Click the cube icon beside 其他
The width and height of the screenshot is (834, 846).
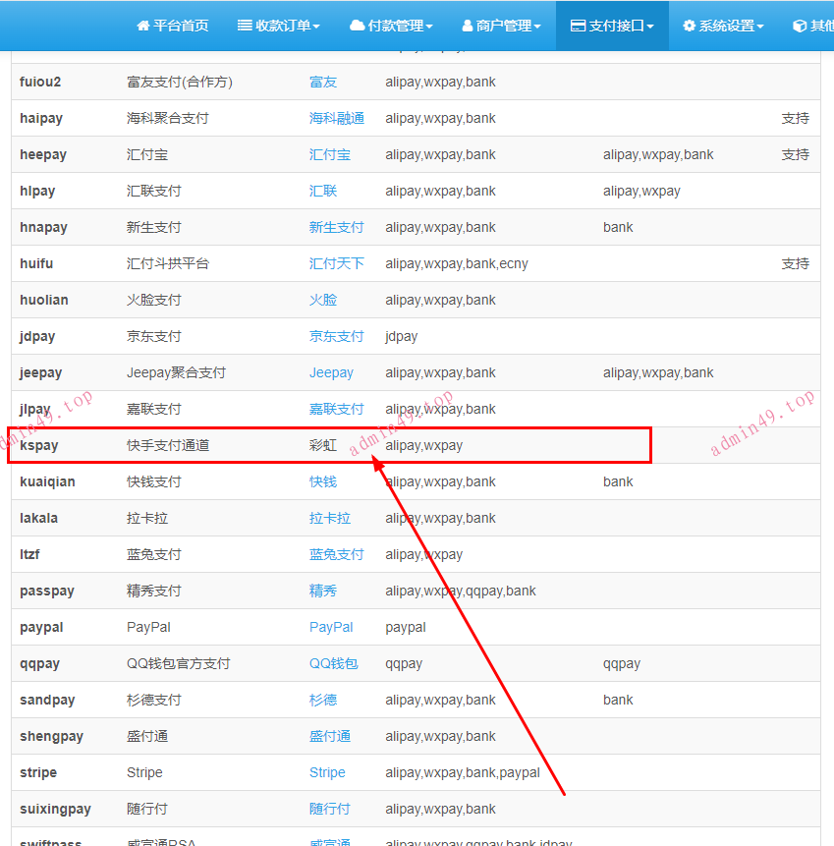pyautogui.click(x=800, y=27)
